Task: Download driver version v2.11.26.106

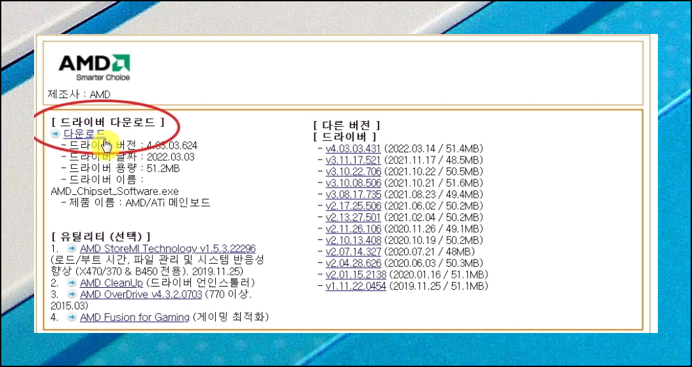Action: [353, 228]
